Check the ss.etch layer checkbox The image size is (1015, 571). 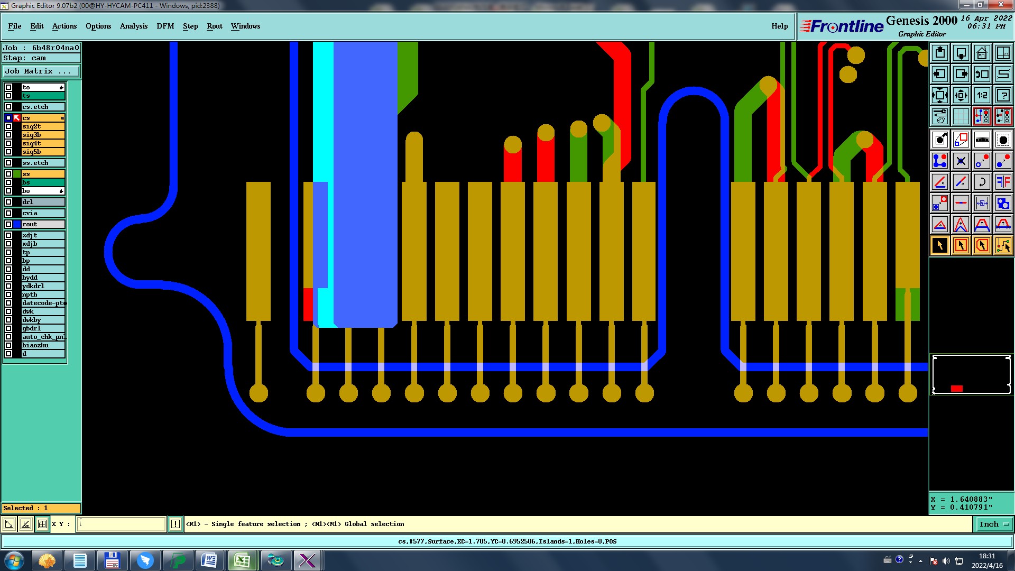coord(8,163)
